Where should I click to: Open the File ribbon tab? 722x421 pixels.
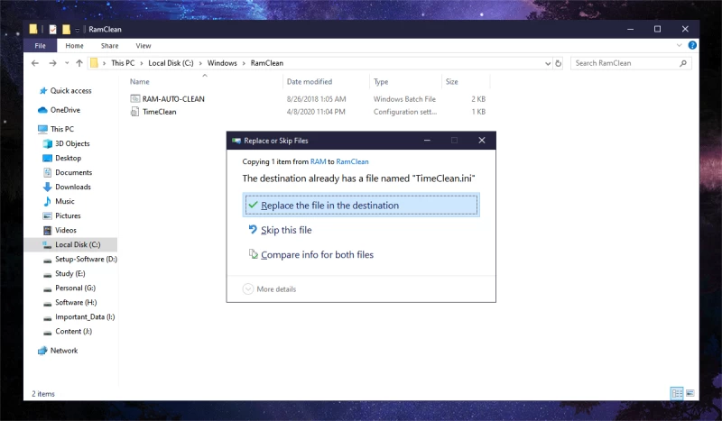tap(40, 46)
